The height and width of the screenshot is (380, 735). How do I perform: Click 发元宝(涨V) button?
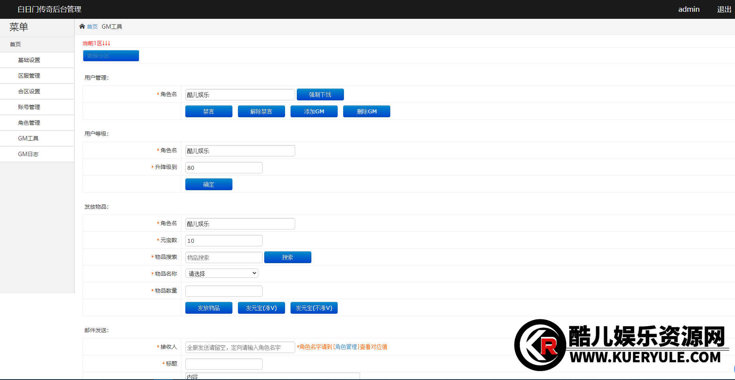click(x=261, y=308)
